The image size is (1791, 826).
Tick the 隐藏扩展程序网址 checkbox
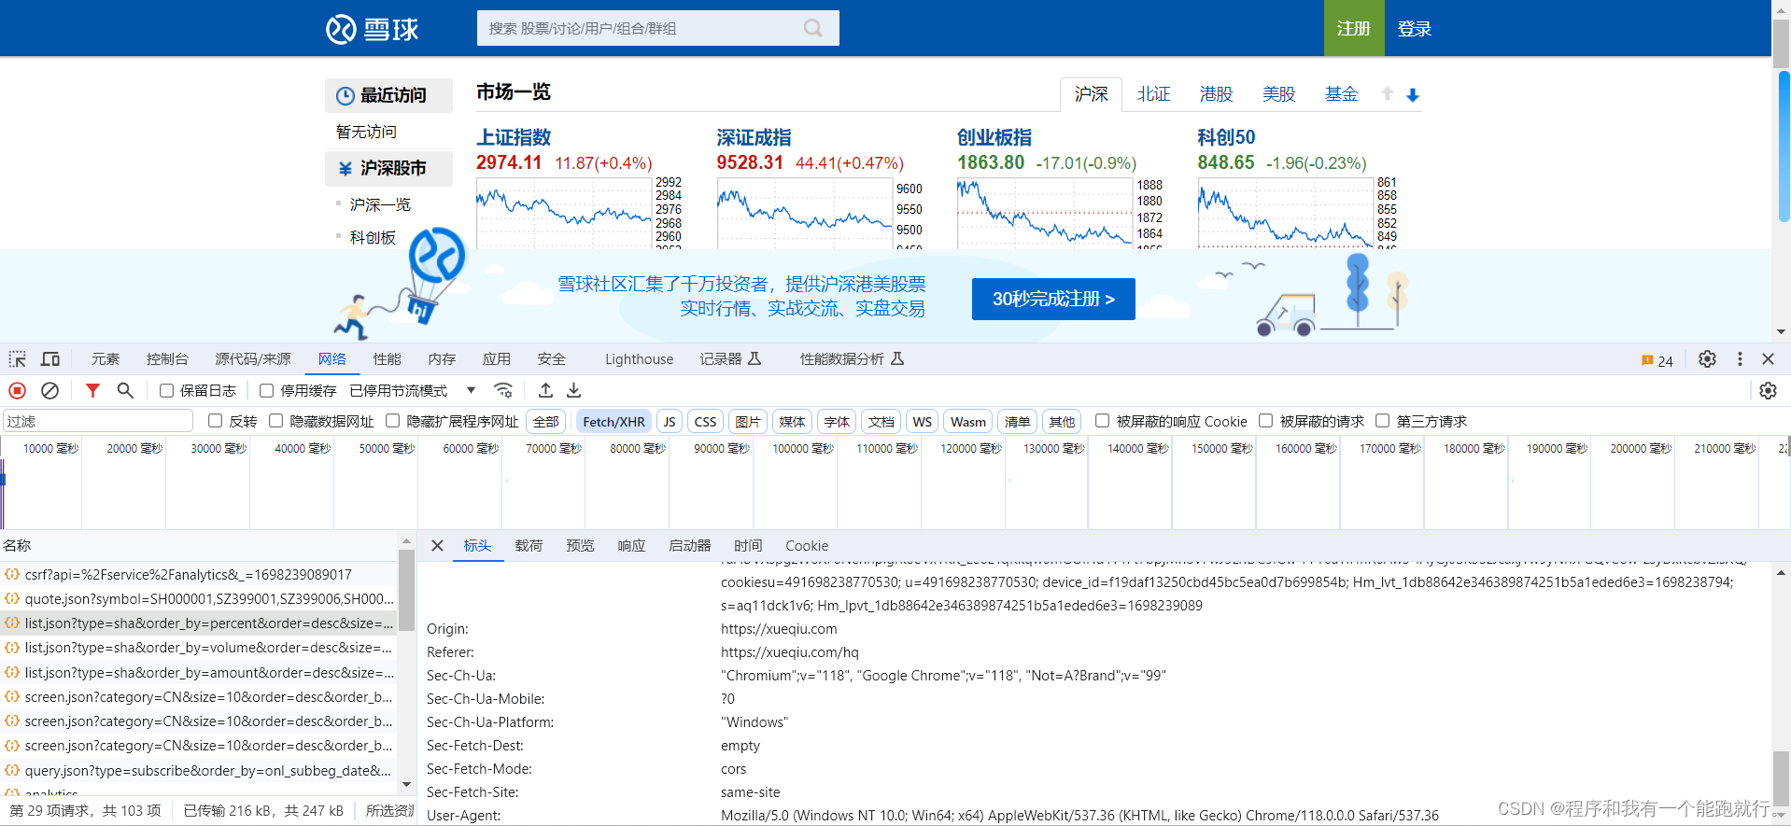coord(393,421)
